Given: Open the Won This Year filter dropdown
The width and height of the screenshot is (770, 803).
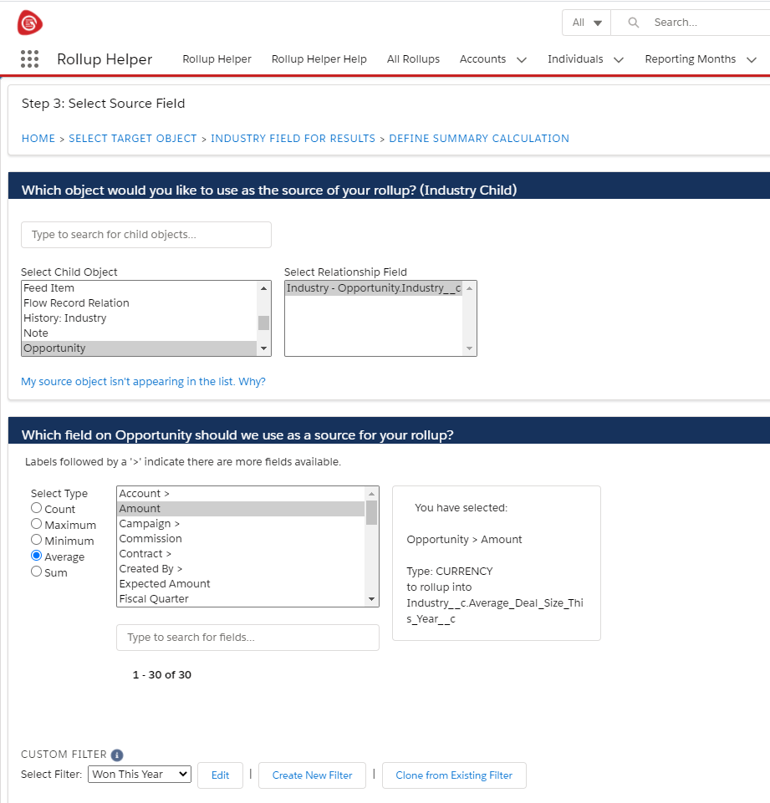Looking at the screenshot, I should pos(139,774).
